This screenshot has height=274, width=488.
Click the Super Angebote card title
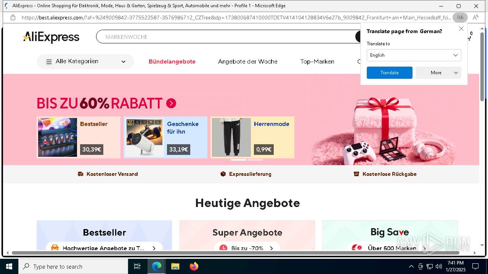247,233
